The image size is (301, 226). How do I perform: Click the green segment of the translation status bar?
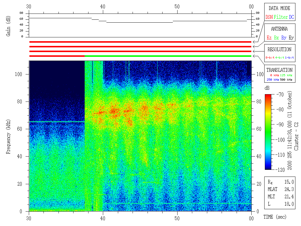coord(168,56)
